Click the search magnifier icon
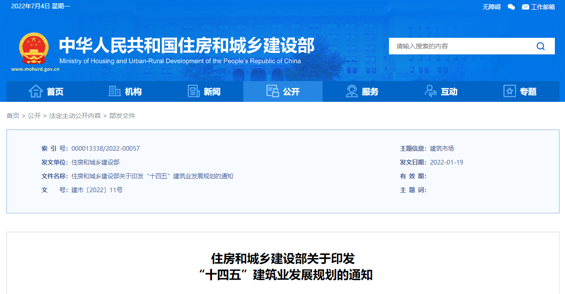This screenshot has height=294, width=565. pos(541,46)
